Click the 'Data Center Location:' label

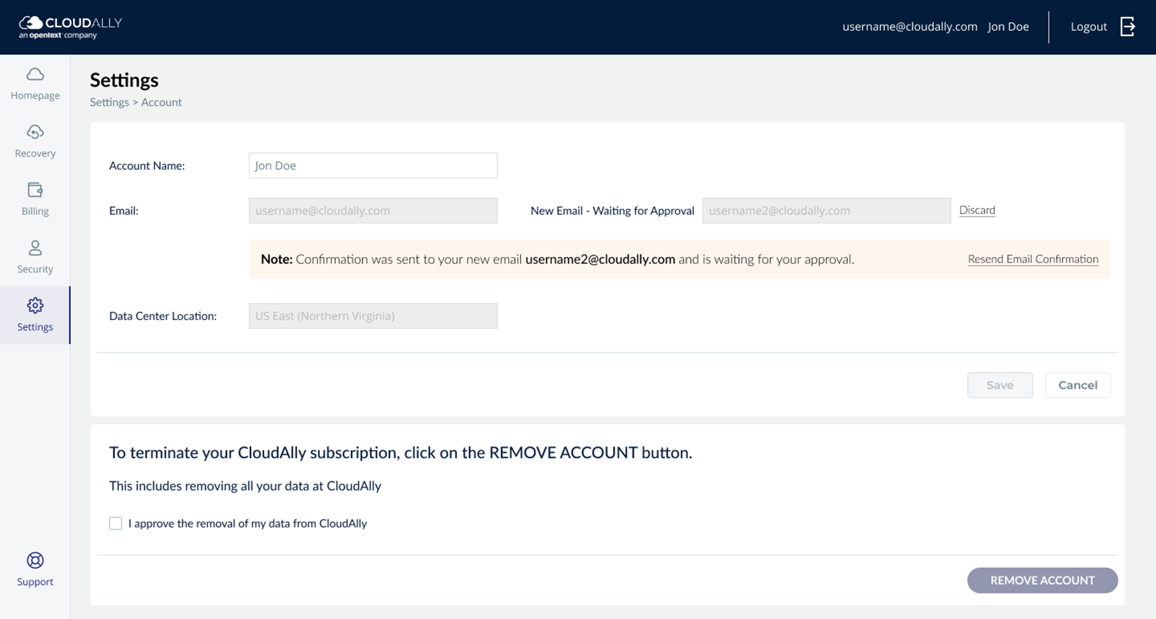(163, 316)
